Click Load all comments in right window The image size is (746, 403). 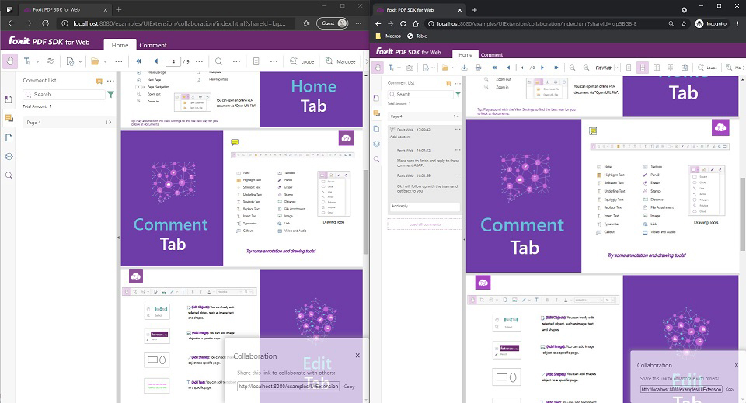pos(425,224)
